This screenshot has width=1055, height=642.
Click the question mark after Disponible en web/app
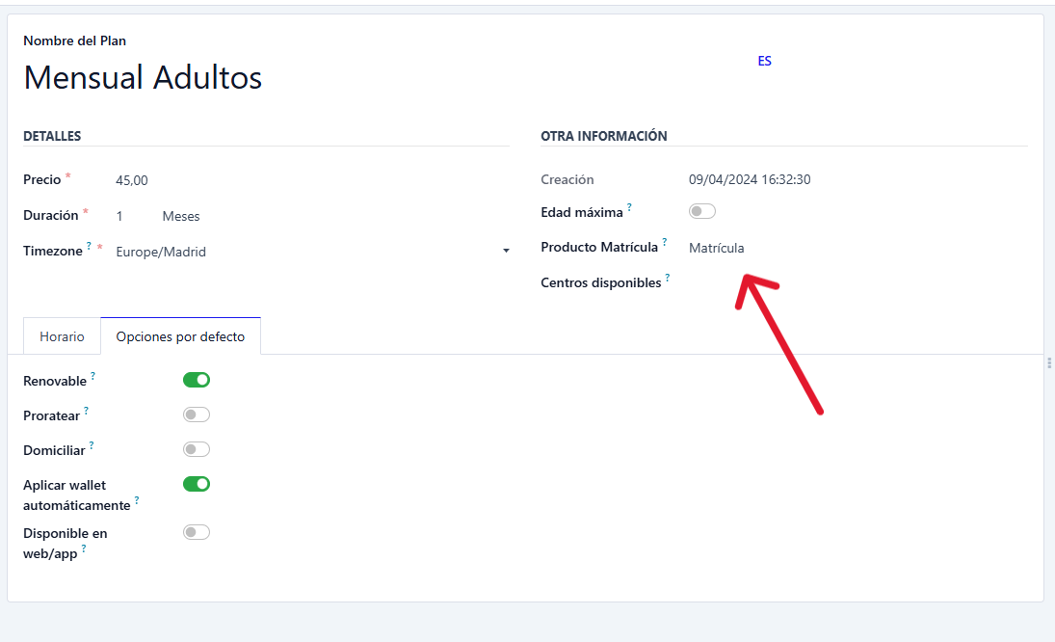tap(84, 549)
